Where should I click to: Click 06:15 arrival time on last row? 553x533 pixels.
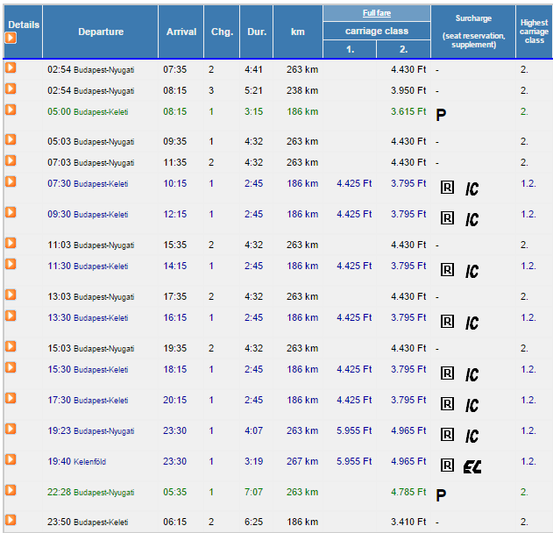174,522
